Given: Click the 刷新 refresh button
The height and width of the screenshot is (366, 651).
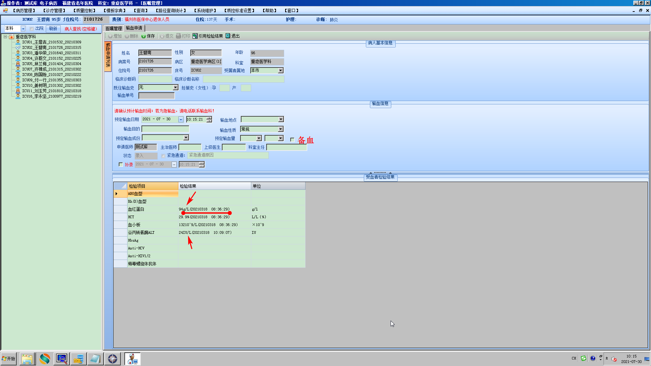Looking at the screenshot, I should click(x=53, y=28).
